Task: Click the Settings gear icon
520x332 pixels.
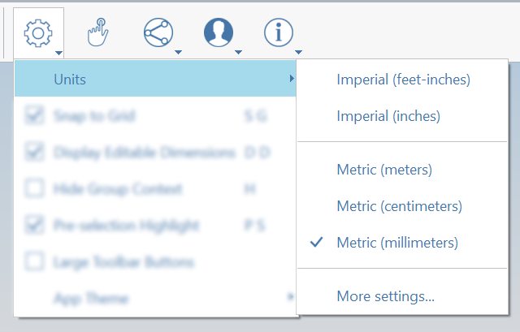Action: click(x=38, y=32)
